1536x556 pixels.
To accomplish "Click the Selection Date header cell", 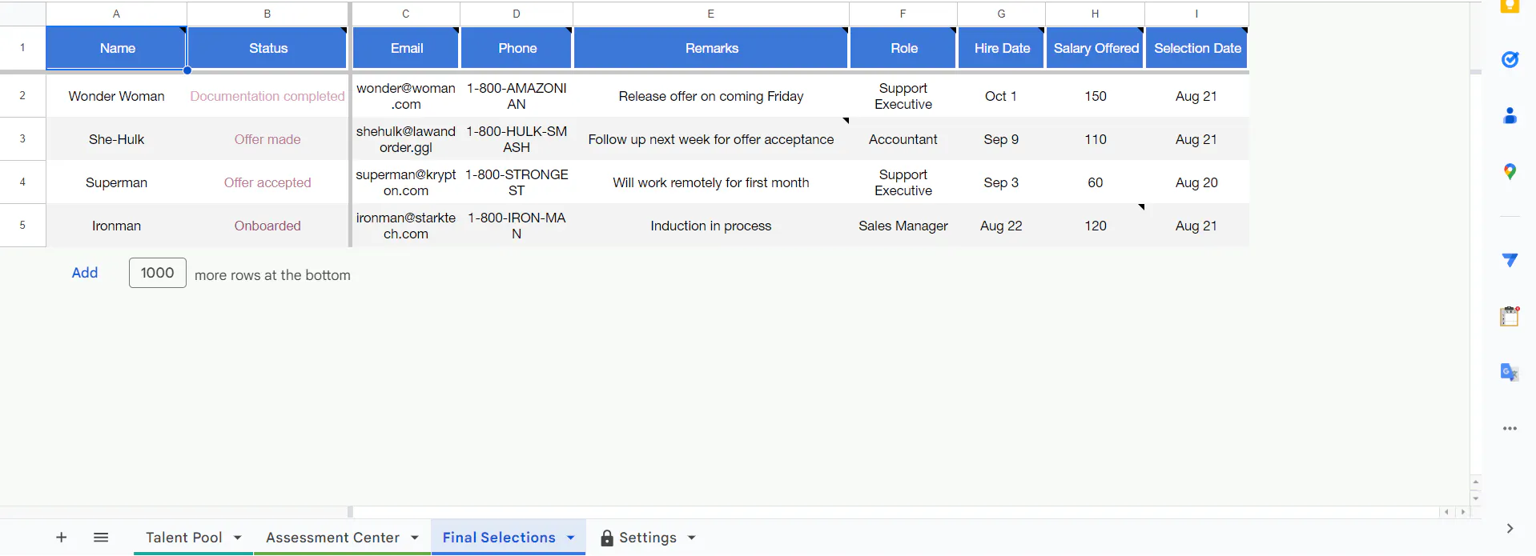I will [1197, 48].
